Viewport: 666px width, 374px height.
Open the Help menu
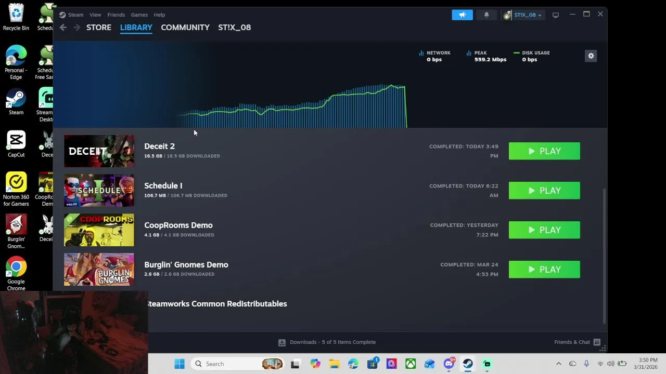[x=159, y=15]
